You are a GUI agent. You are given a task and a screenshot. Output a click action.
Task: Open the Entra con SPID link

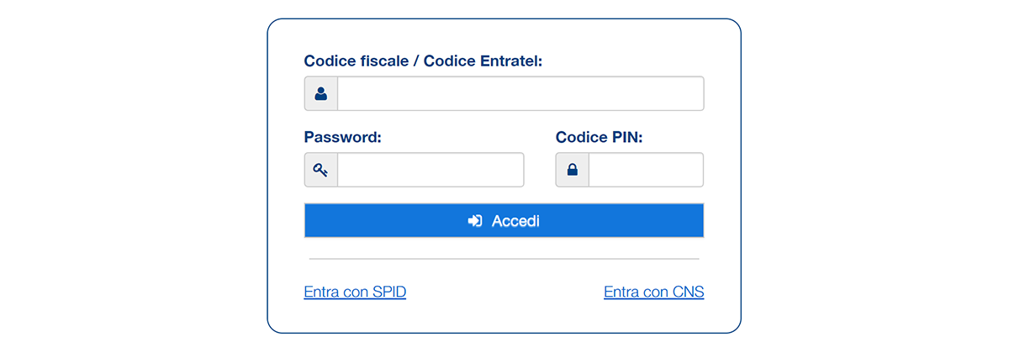[355, 292]
